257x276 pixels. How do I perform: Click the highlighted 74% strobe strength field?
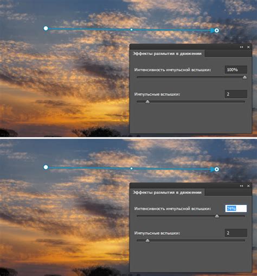click(236, 209)
